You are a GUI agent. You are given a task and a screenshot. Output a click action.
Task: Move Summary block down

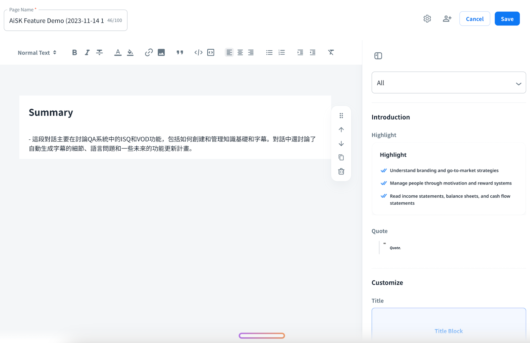pyautogui.click(x=341, y=144)
